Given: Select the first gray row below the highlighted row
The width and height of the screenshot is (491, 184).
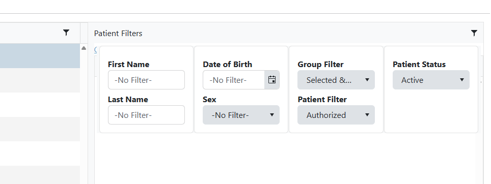Looking at the screenshot, I should (x=40, y=80).
